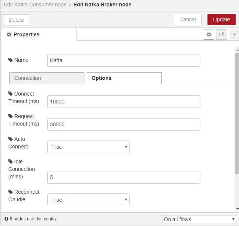Click the vertical scrollbar thumb
Viewport: 239px width, 226px height.
[x=237, y=113]
